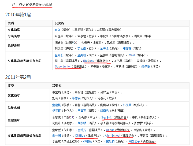Viewport: 193px width, 146px height.
Task: Click the 获奖者 header of the 2011 table
Action: pos(57,86)
